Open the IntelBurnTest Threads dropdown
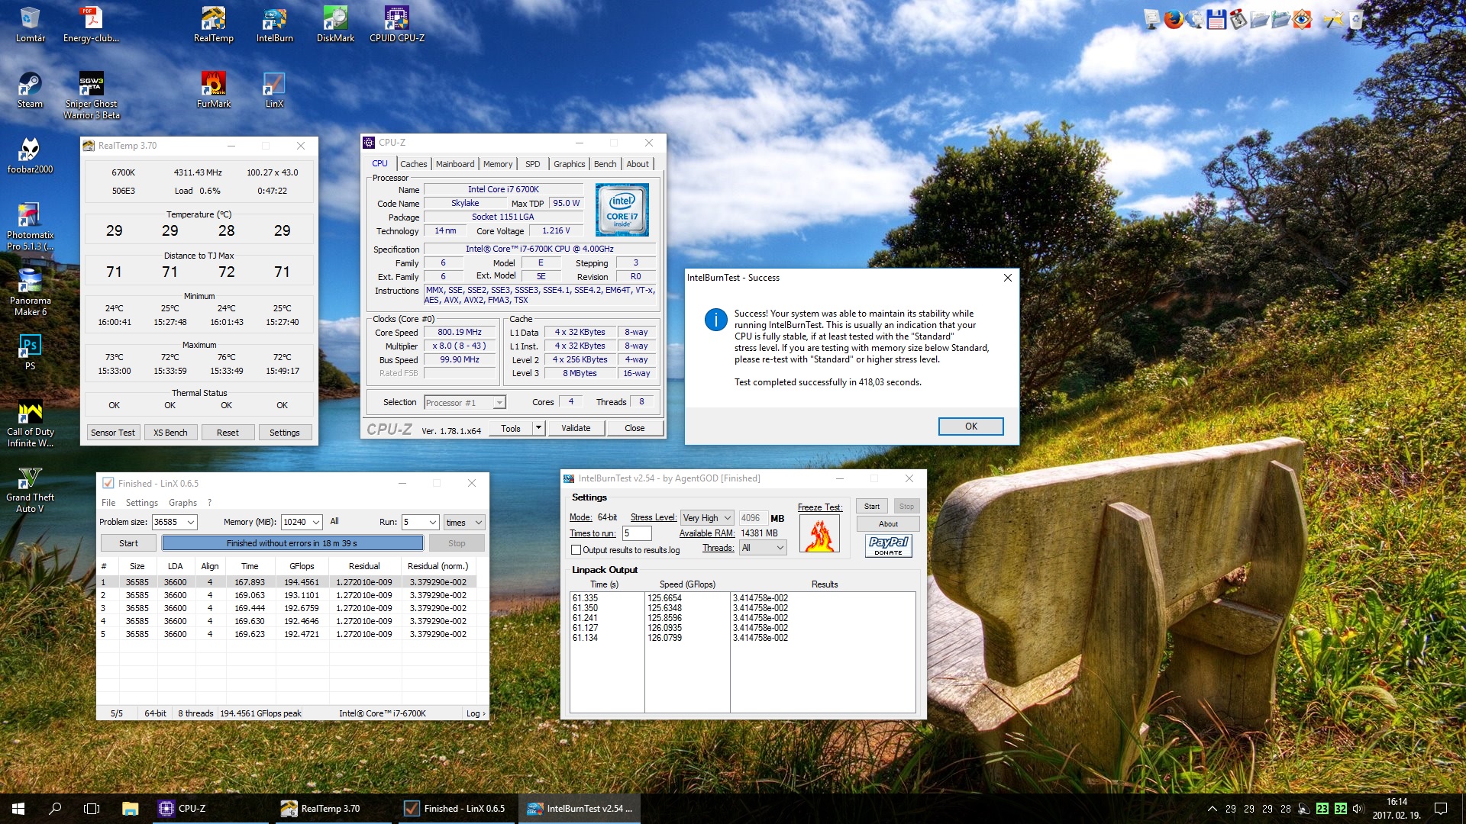This screenshot has height=824, width=1466. point(763,548)
